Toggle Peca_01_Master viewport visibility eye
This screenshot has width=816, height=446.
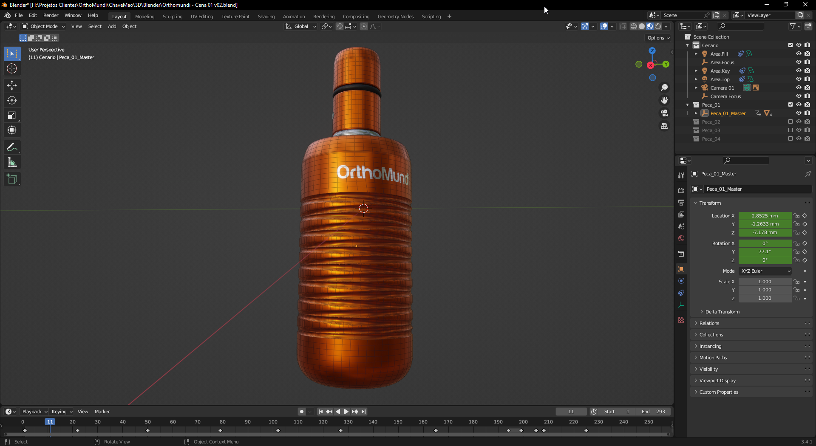799,113
